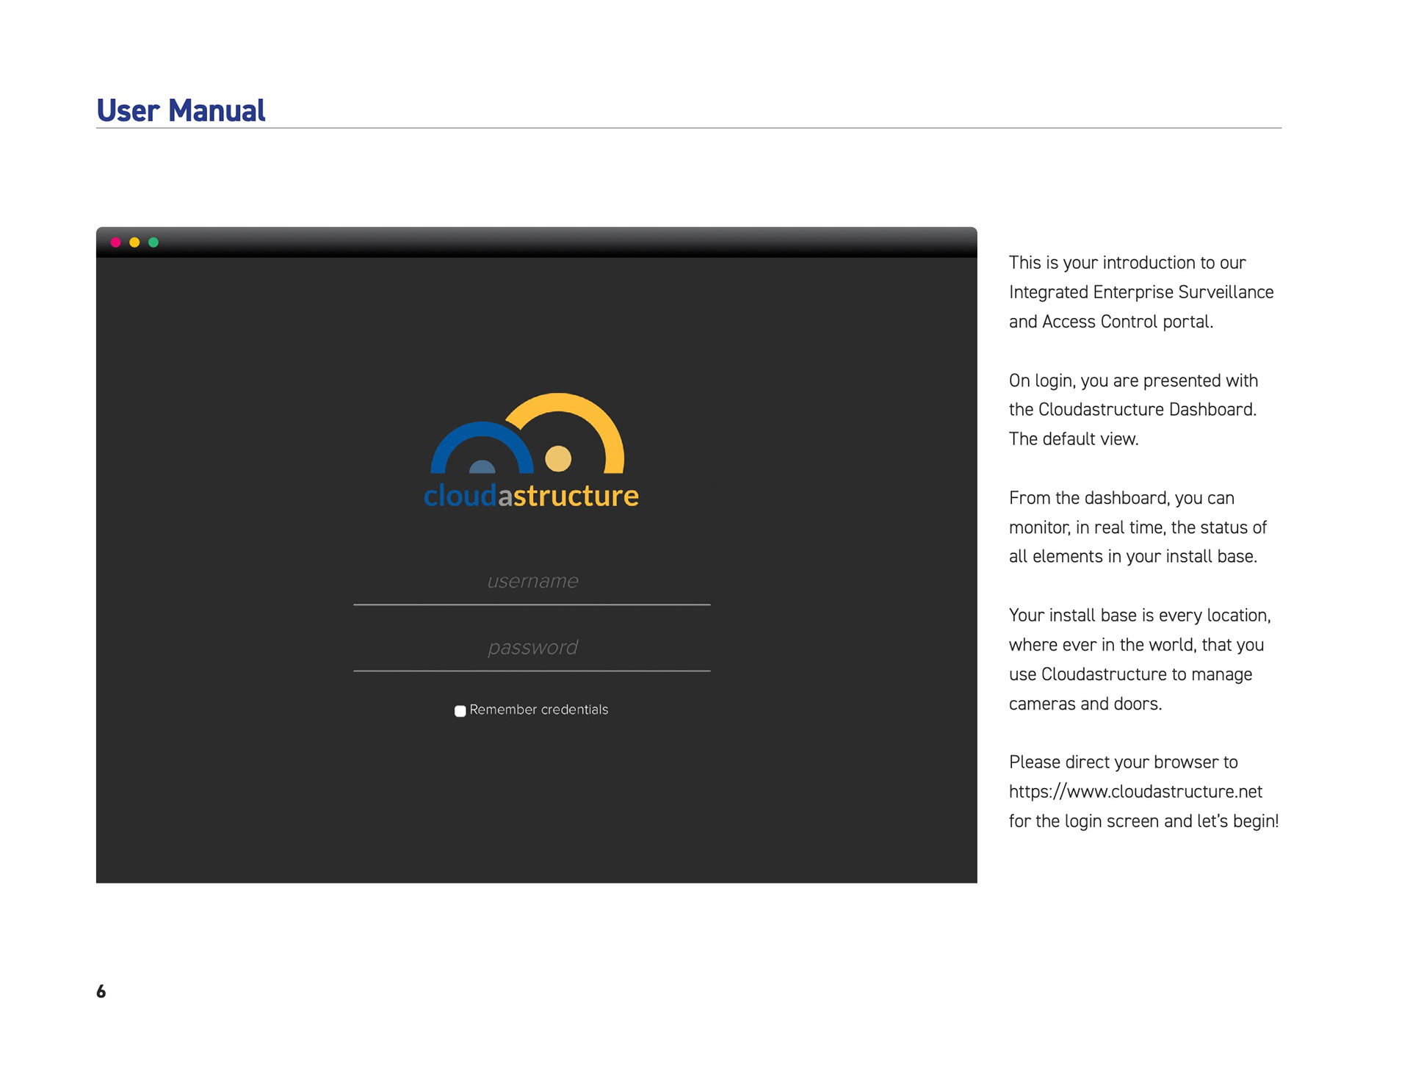Click the green maximize window dot

coord(153,242)
